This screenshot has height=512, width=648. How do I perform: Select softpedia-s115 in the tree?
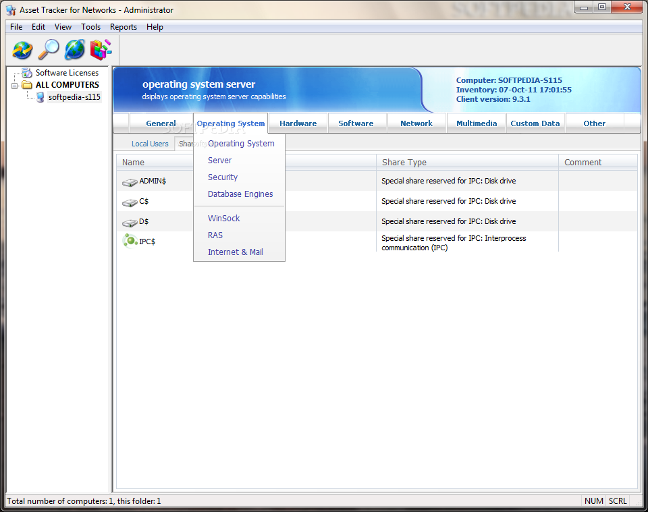click(x=74, y=97)
